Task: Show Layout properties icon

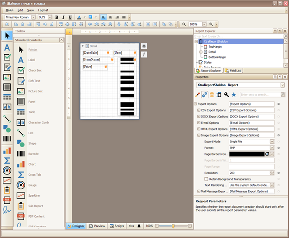Action: point(219,95)
